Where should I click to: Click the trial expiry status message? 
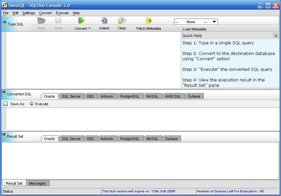pyautogui.click(x=139, y=191)
